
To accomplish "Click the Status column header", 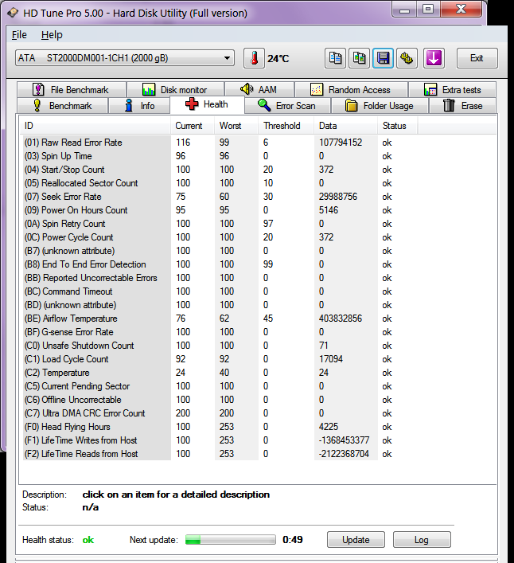I will tap(397, 126).
